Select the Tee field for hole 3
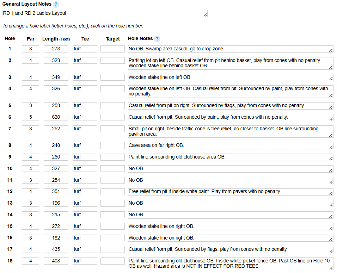337x273 pixels. coord(85,77)
